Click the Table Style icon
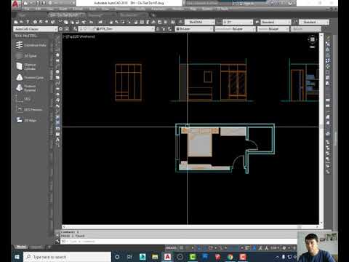 (257, 22)
